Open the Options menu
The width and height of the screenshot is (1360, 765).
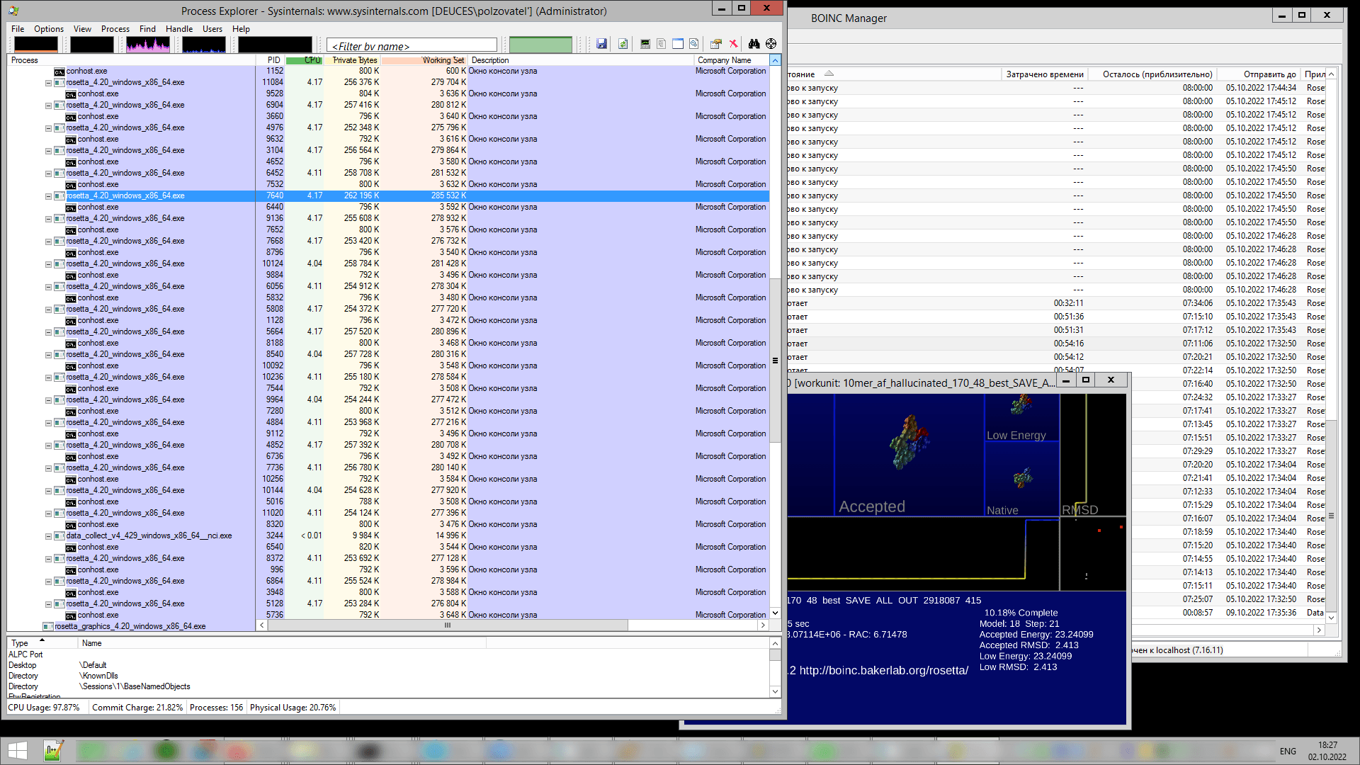[48, 29]
